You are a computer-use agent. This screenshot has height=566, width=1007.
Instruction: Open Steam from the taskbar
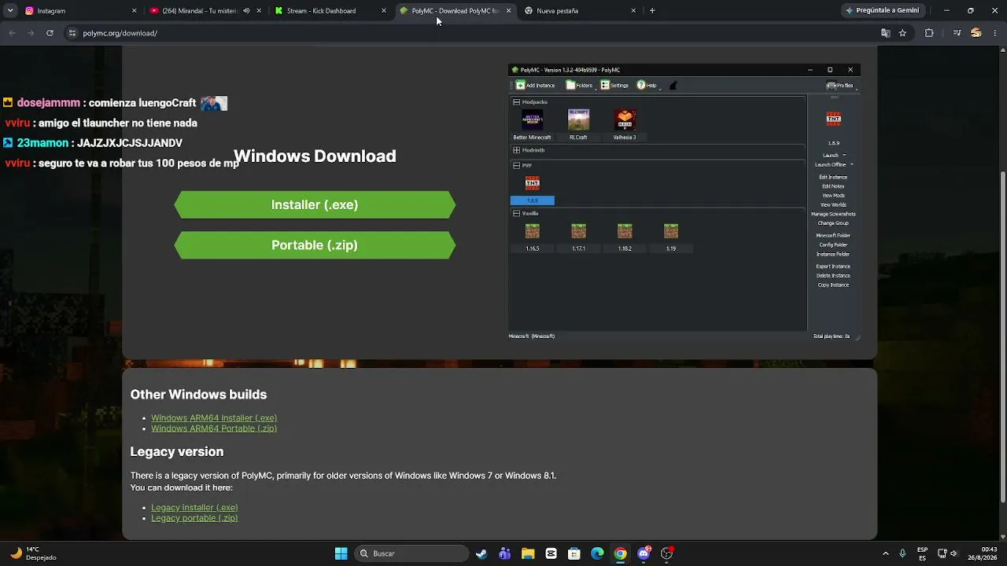[x=481, y=553]
